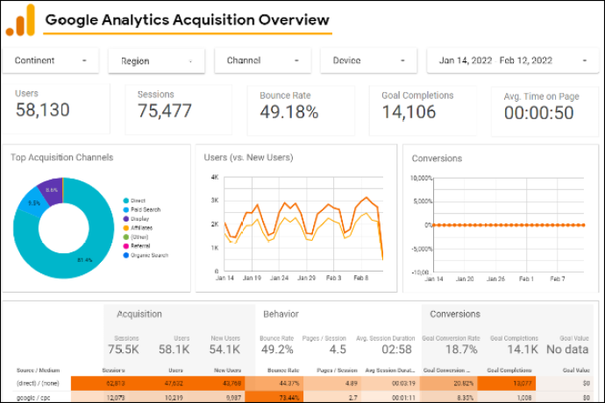Sort table by Sessions column header
Viewport: 605px width, 403px height.
click(x=113, y=371)
